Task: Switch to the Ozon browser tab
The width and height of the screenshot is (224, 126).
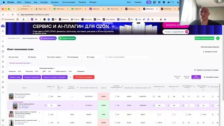Action: [x=114, y=9]
